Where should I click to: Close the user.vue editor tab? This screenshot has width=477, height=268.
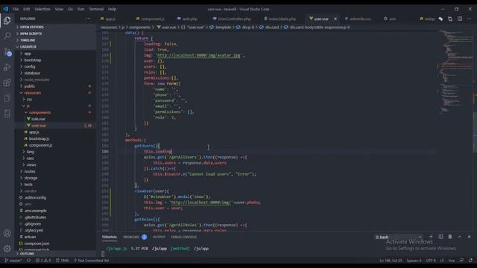(x=335, y=19)
